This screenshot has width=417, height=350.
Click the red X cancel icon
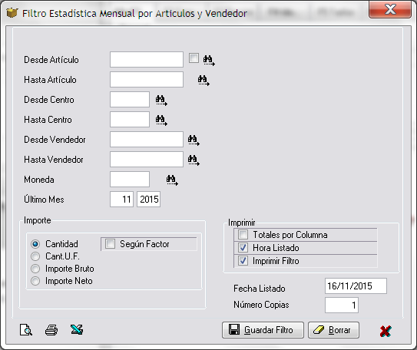click(386, 331)
